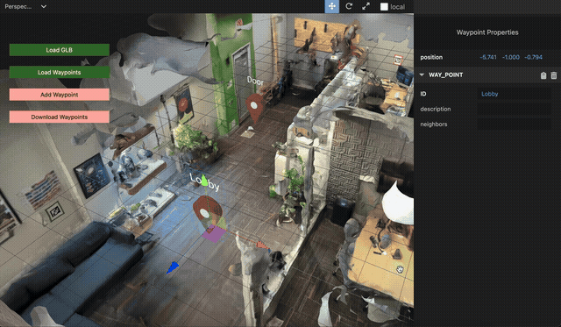561x327 pixels.
Task: Open the Perspective camera dropdown
Action: 25,6
